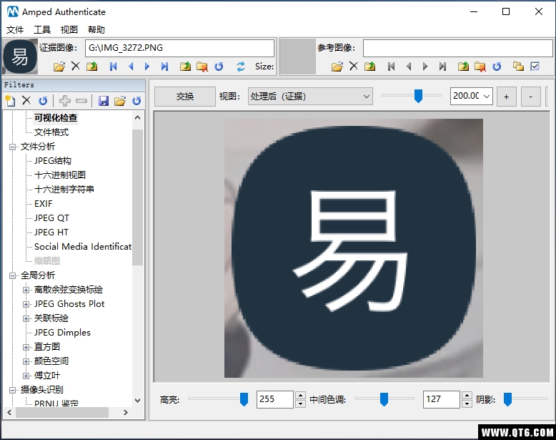Click the zoom level slider handle
Image resolution: width=556 pixels, height=440 pixels.
click(x=418, y=96)
